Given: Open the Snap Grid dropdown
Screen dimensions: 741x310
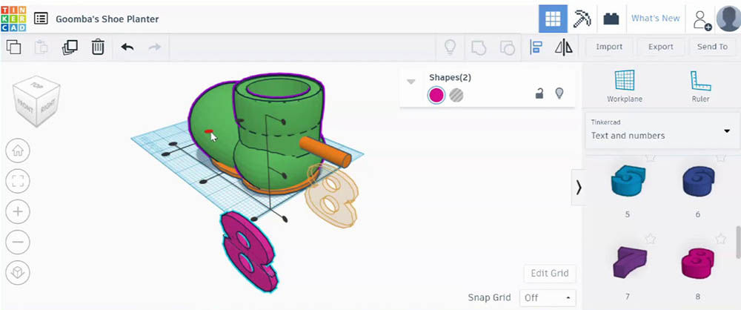Looking at the screenshot, I should tap(548, 297).
